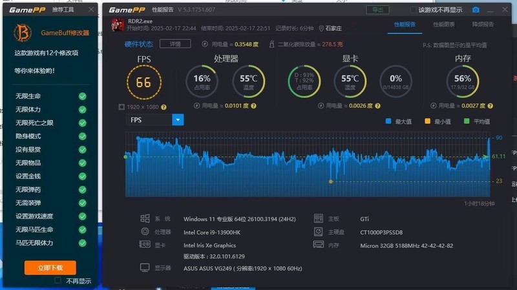517x290 pixels.
Task: Toggle the 无限生命 cheat checkmark
Action: (x=83, y=96)
